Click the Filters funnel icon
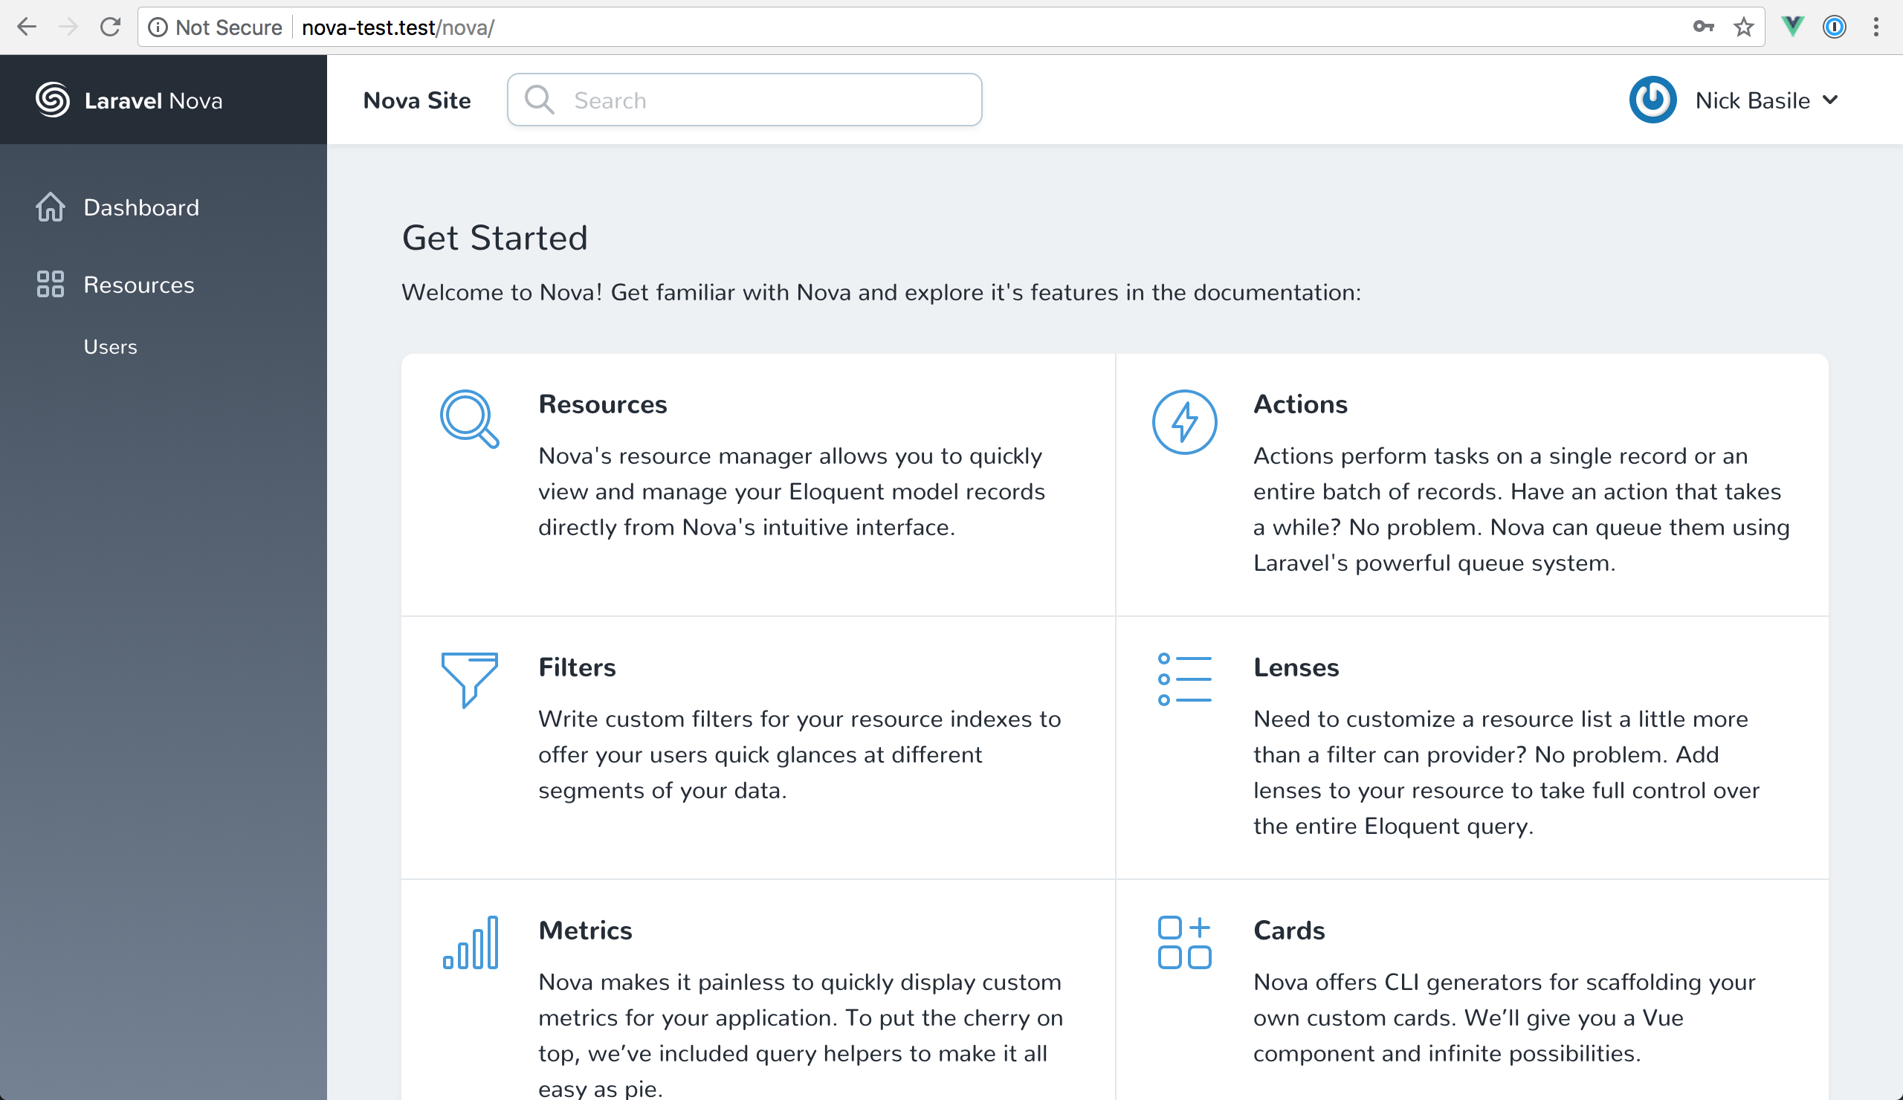1903x1100 pixels. click(x=469, y=679)
